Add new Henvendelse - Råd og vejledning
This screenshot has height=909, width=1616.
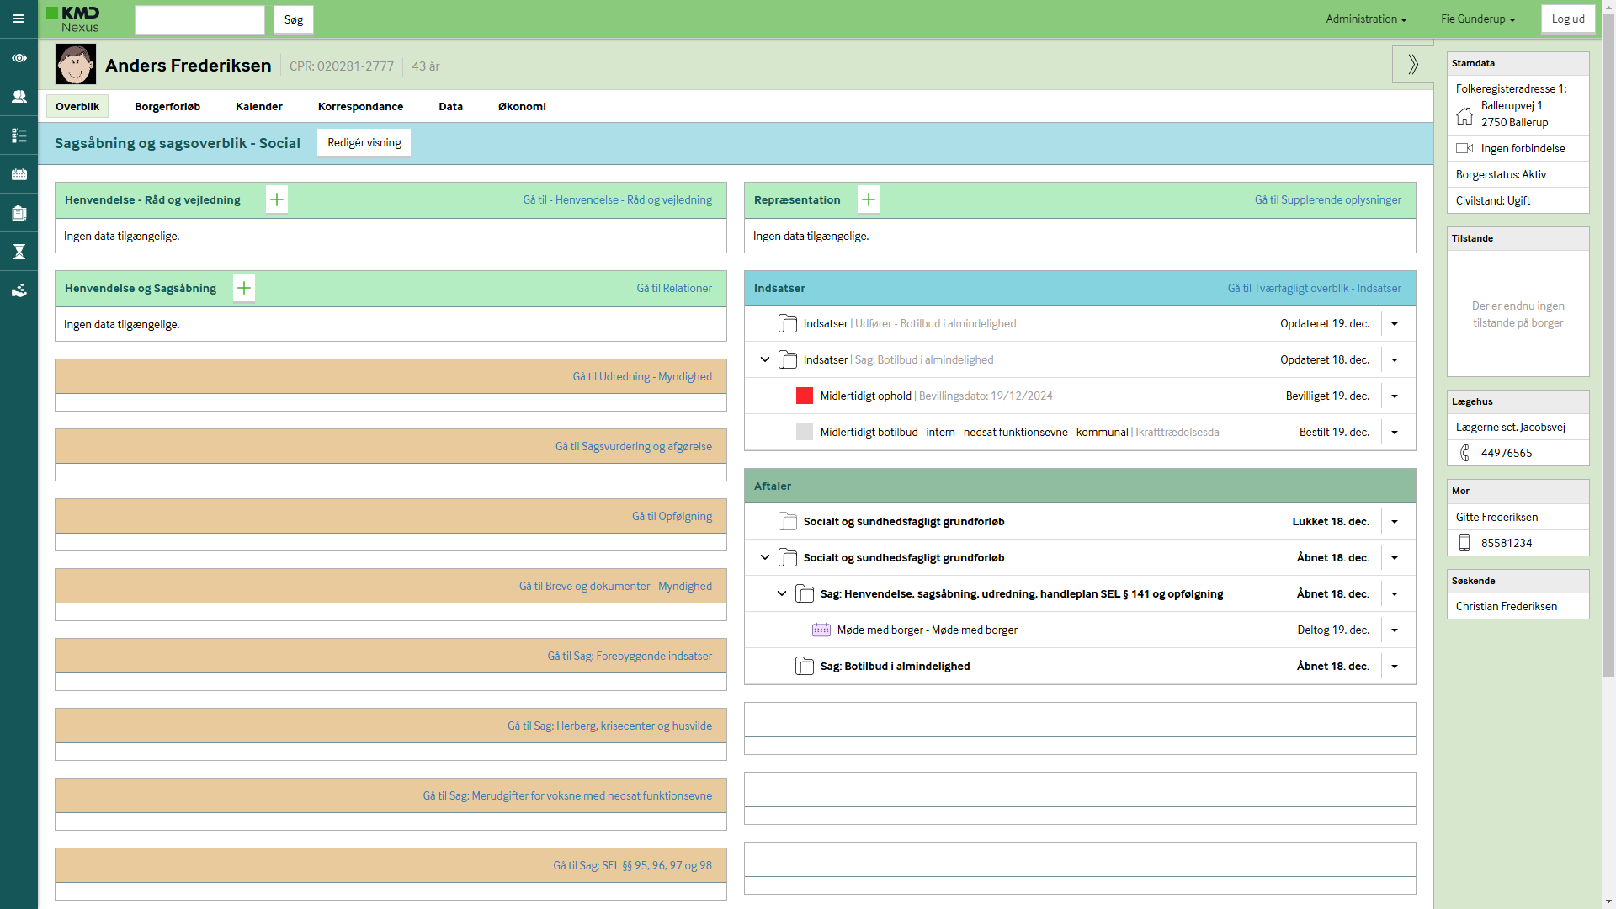(x=277, y=199)
